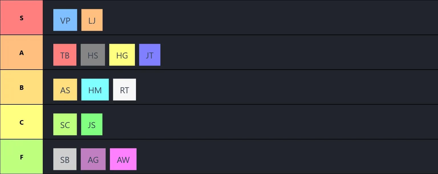Click the F tier label

click(21, 157)
